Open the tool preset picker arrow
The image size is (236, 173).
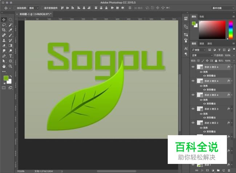[10, 8]
